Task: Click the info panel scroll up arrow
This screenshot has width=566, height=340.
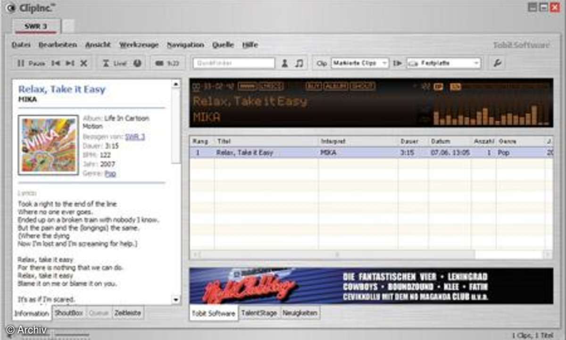Action: click(176, 84)
